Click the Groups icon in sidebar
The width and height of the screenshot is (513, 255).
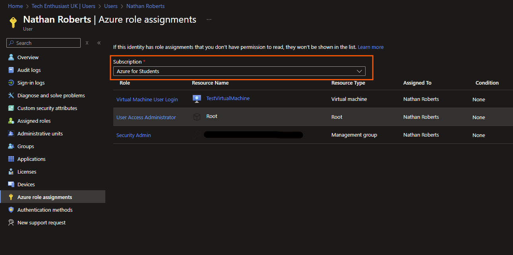(x=11, y=146)
